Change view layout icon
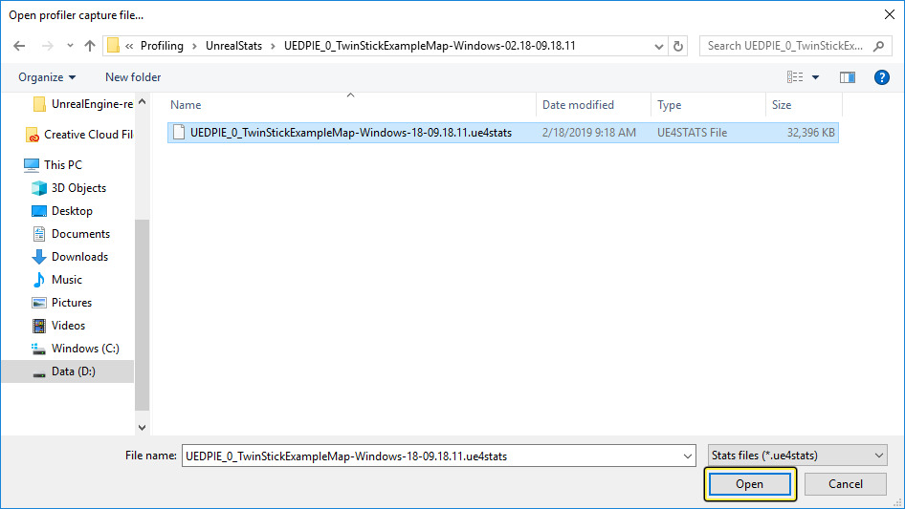The height and width of the screenshot is (509, 905). [795, 77]
